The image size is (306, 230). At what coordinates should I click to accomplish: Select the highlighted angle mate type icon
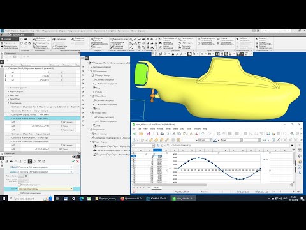(x=30, y=161)
